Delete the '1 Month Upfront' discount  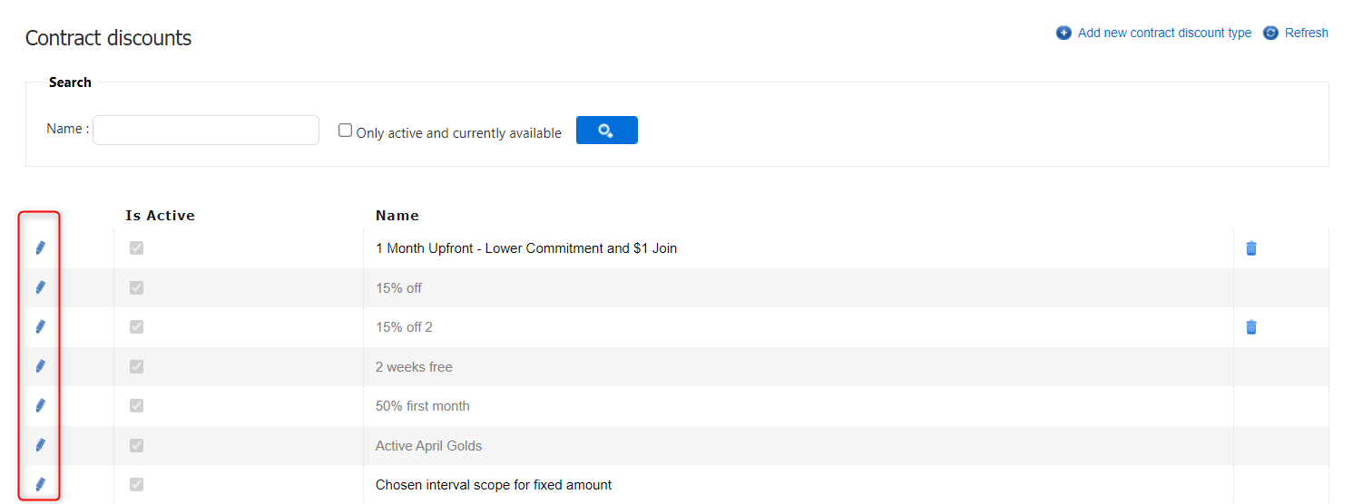pyautogui.click(x=1250, y=248)
